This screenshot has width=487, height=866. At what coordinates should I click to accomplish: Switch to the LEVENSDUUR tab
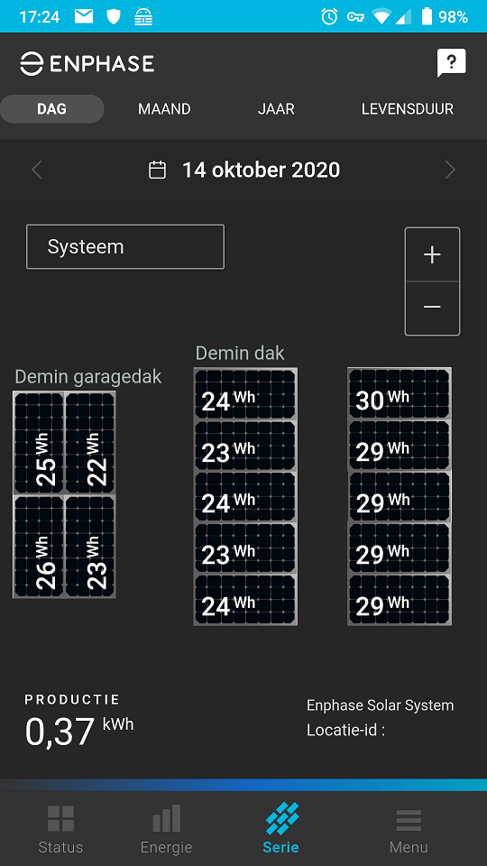coord(408,109)
